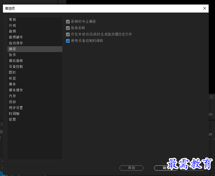This screenshot has height=176, width=215.
Task: Select 时间轴 preferences
Action: pyautogui.click(x=35, y=114)
